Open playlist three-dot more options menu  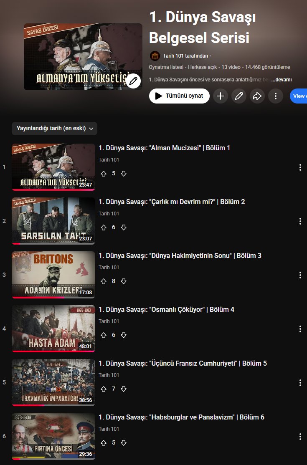click(276, 96)
